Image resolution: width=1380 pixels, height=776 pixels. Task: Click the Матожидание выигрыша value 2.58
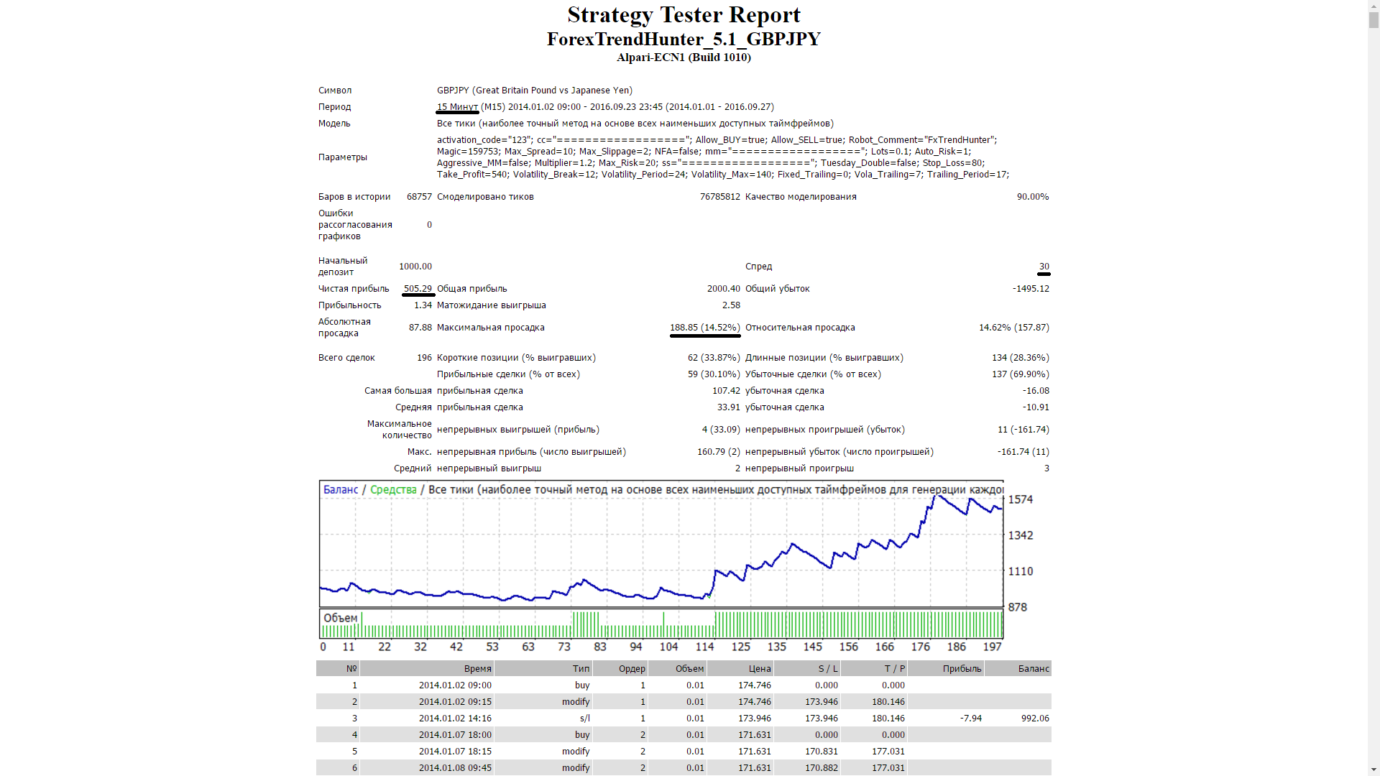pos(731,305)
